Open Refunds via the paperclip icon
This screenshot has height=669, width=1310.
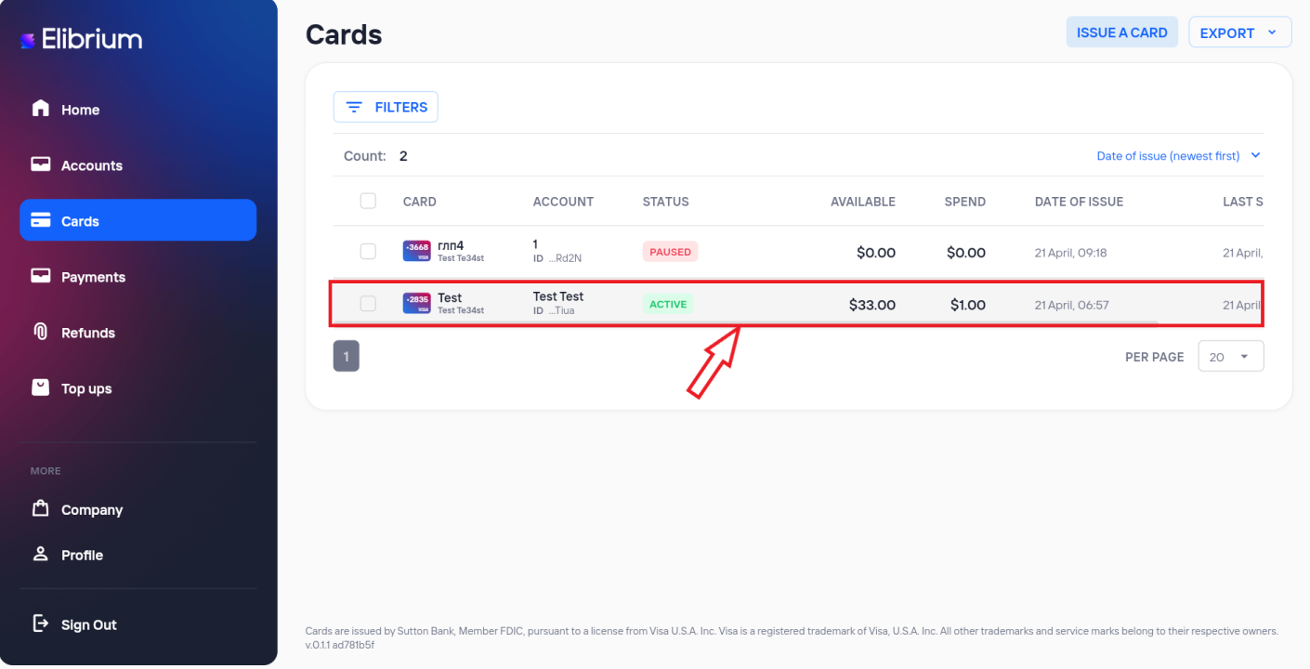(40, 332)
